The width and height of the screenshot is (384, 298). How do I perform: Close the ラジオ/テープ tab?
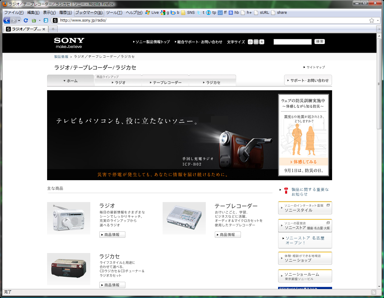pos(44,29)
